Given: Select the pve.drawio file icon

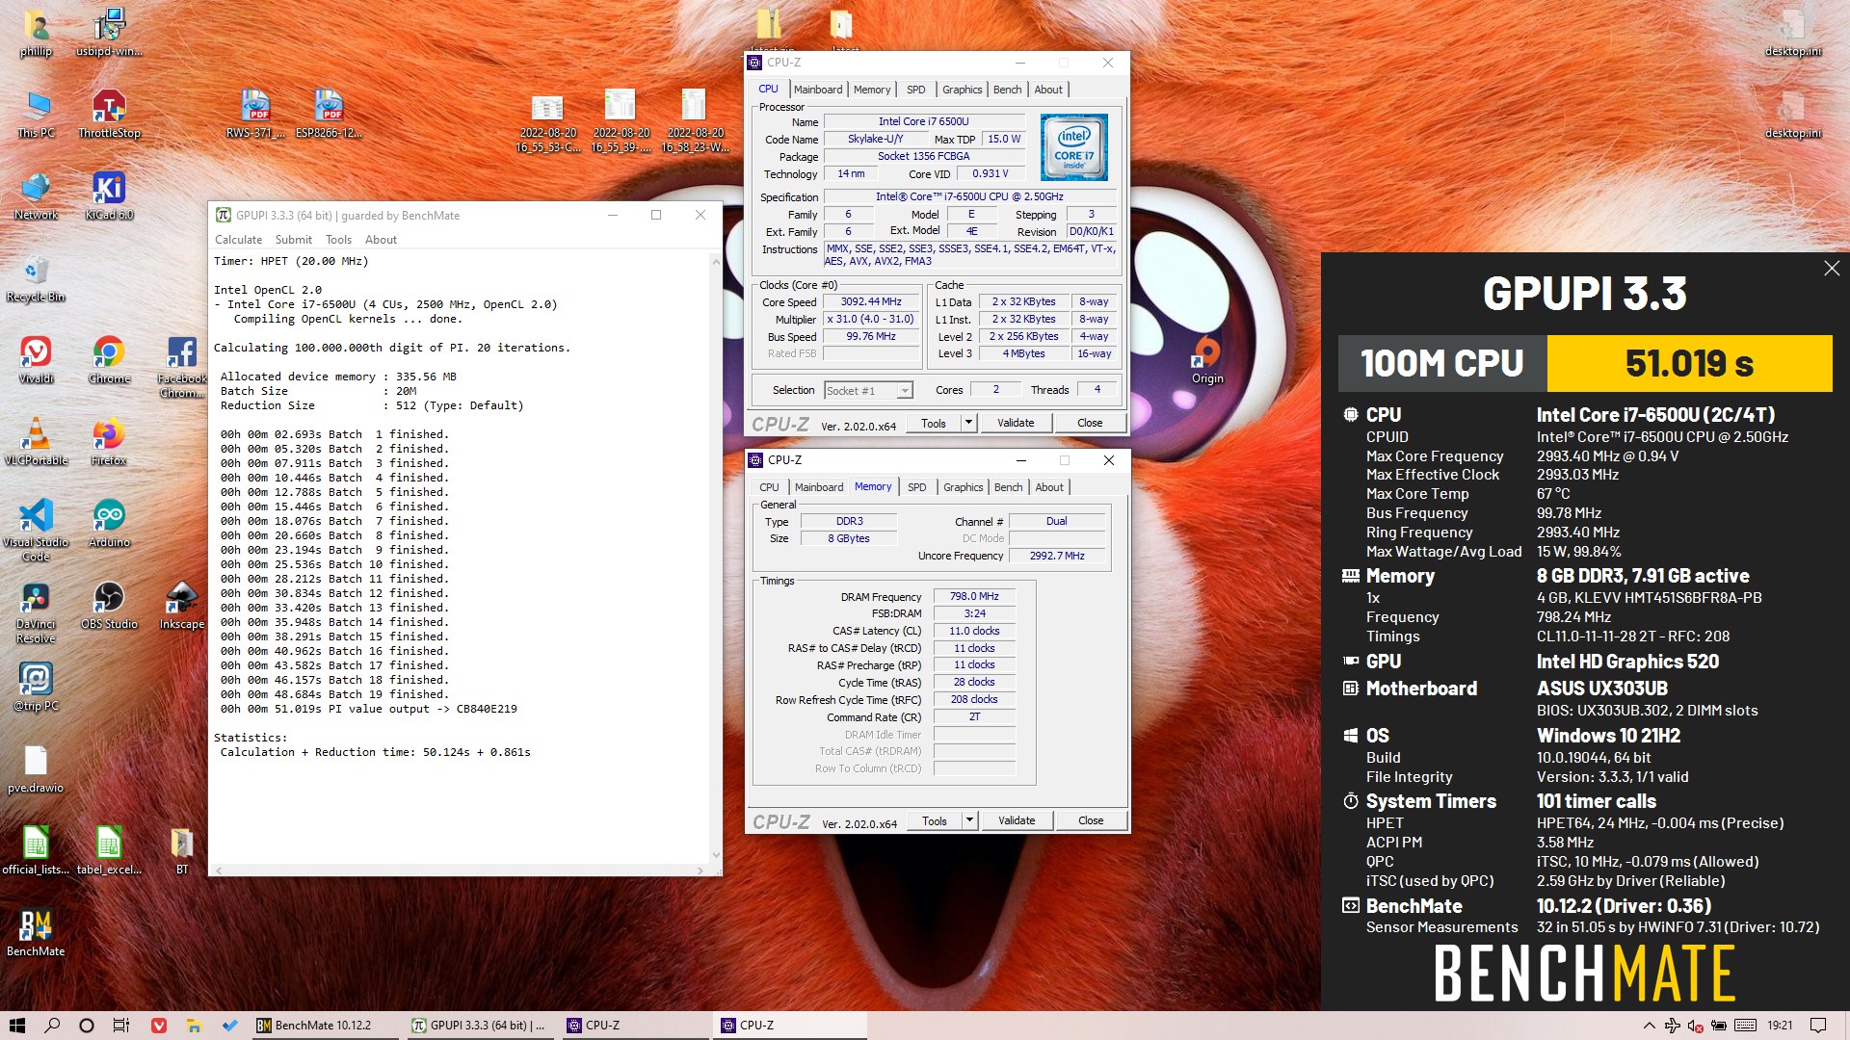Looking at the screenshot, I should pos(36,768).
